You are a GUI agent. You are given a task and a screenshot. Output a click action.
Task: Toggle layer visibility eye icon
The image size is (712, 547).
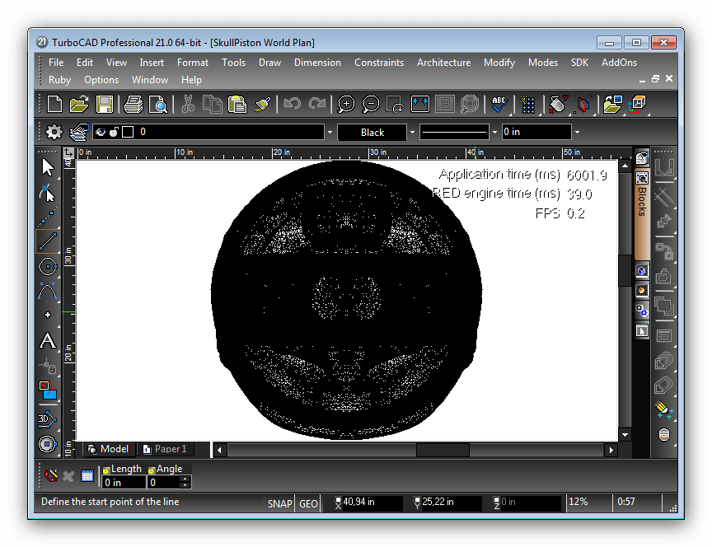(100, 132)
